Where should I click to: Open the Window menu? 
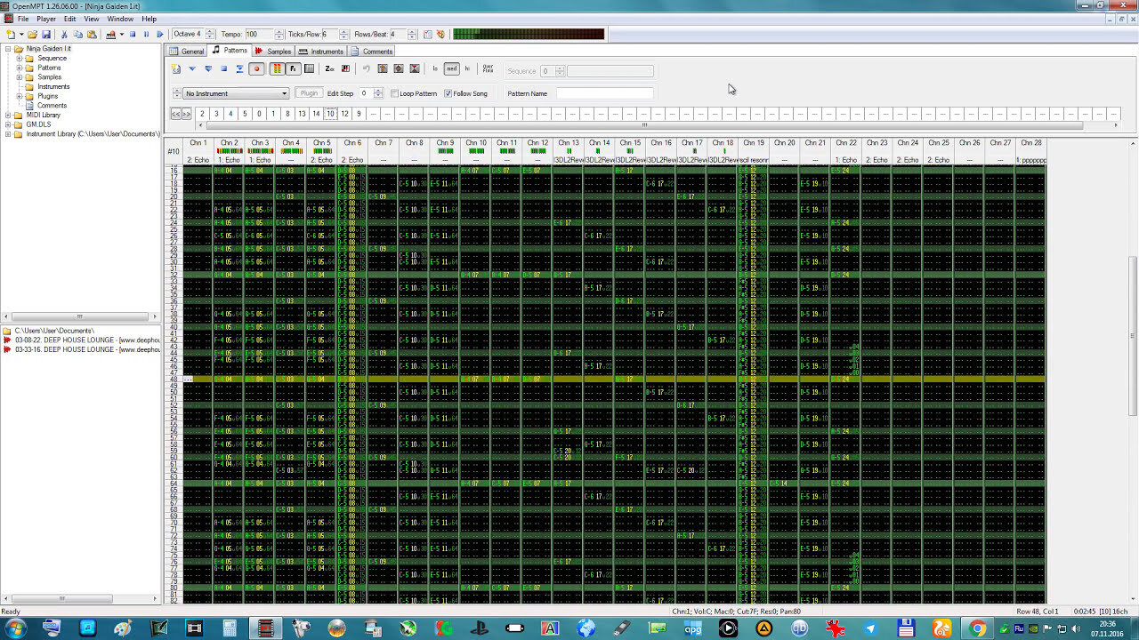click(x=120, y=19)
